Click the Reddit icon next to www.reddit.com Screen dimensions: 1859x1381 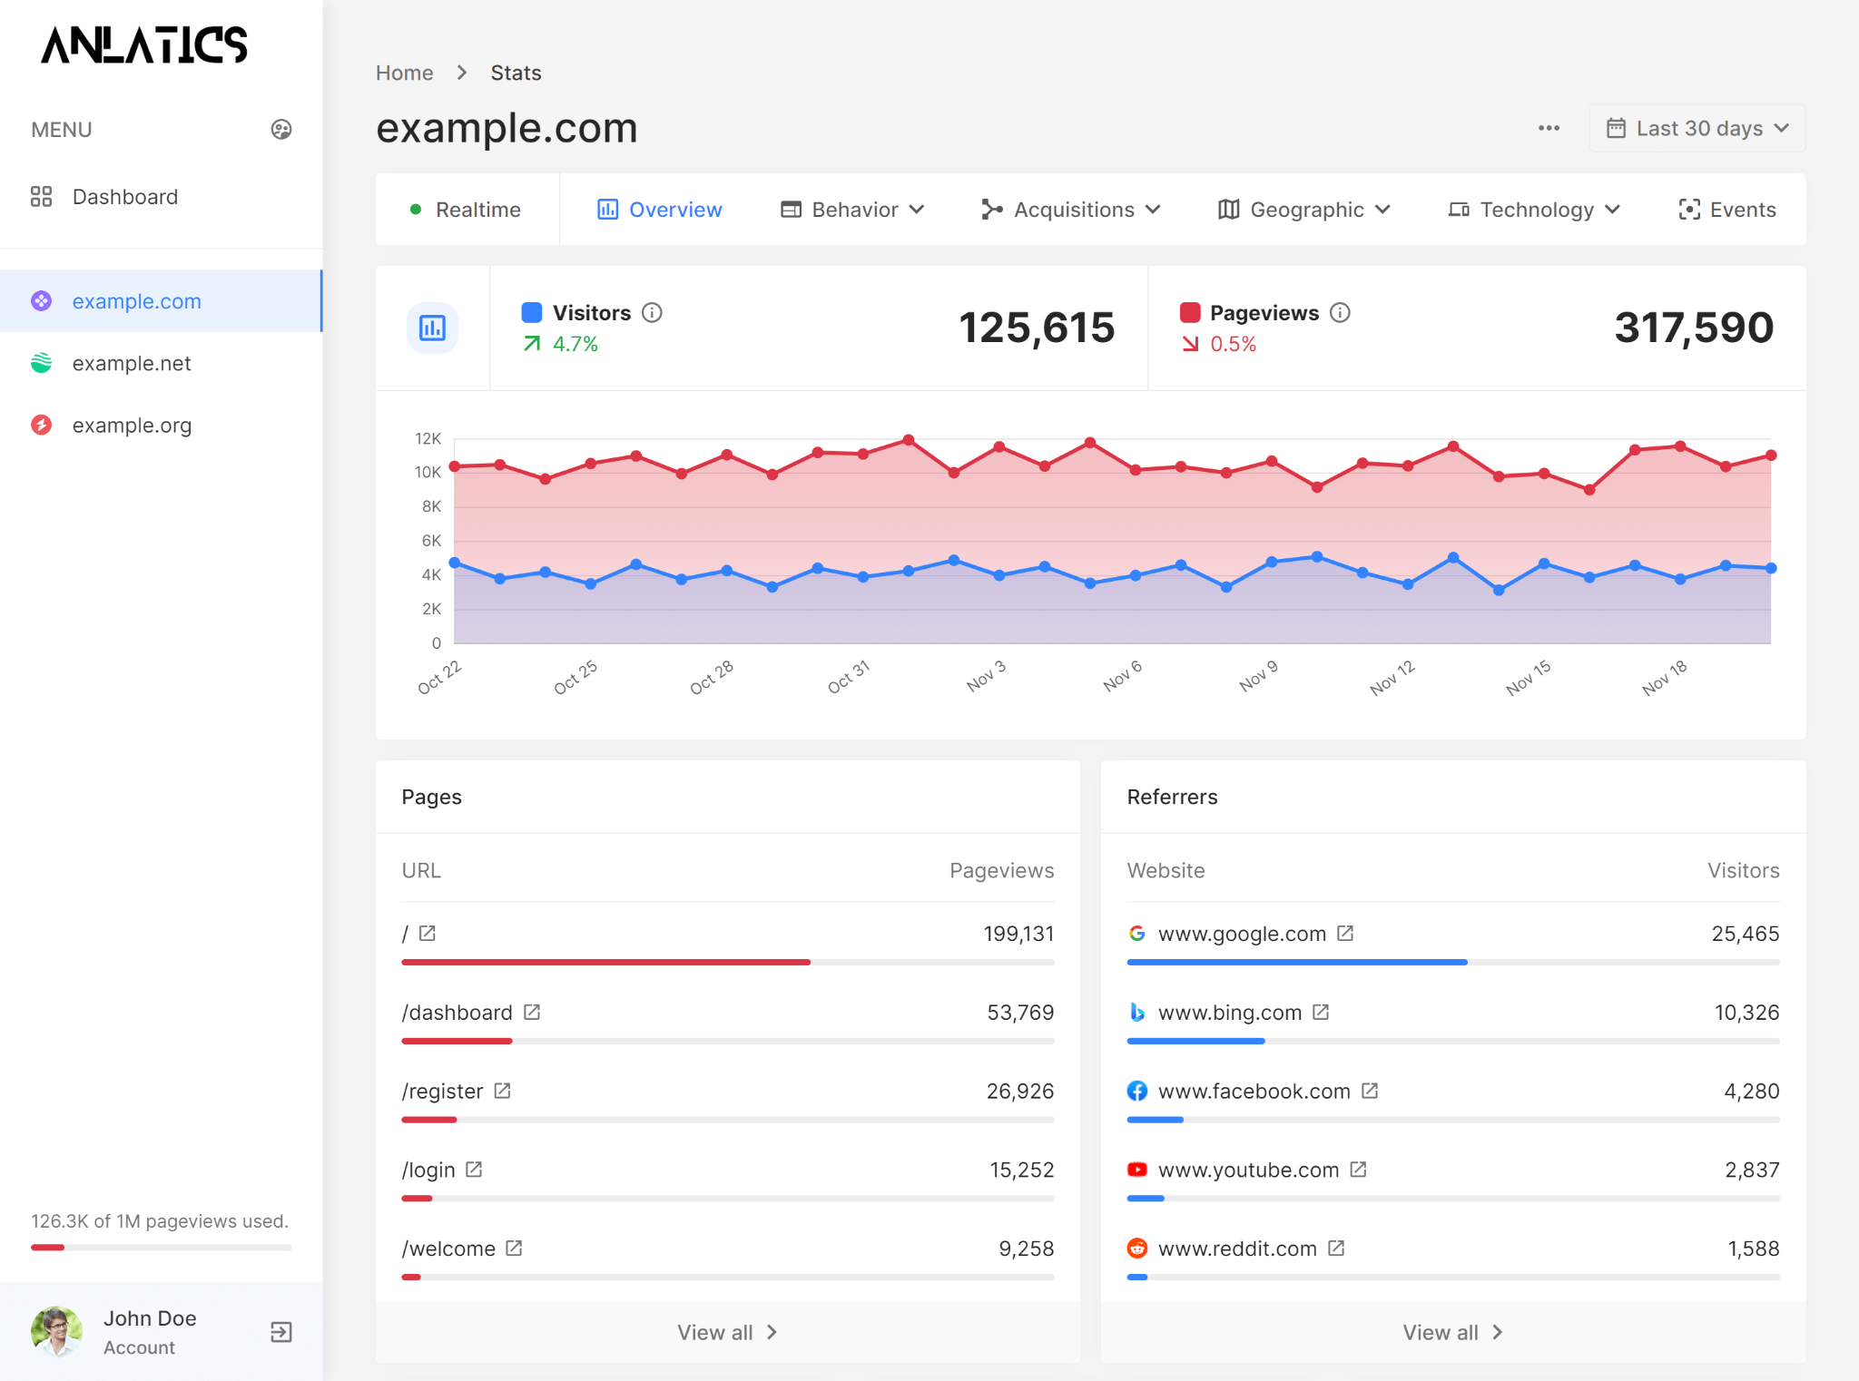point(1137,1248)
